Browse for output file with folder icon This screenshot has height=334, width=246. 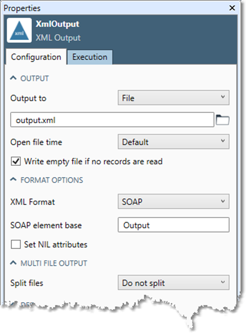(x=223, y=120)
